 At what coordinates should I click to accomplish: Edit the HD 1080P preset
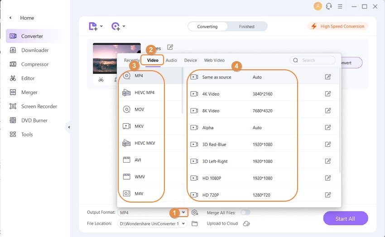pyautogui.click(x=328, y=178)
